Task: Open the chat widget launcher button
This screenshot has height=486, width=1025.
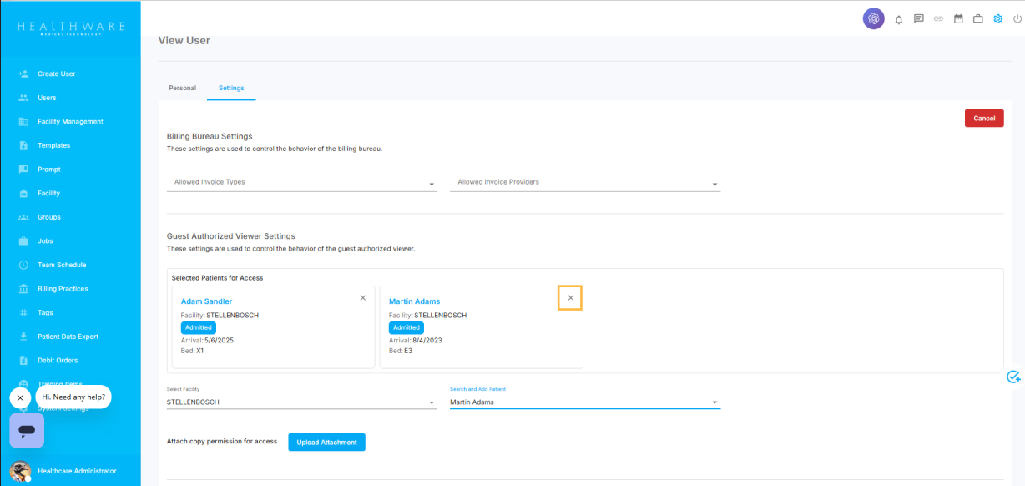Action: coord(27,431)
